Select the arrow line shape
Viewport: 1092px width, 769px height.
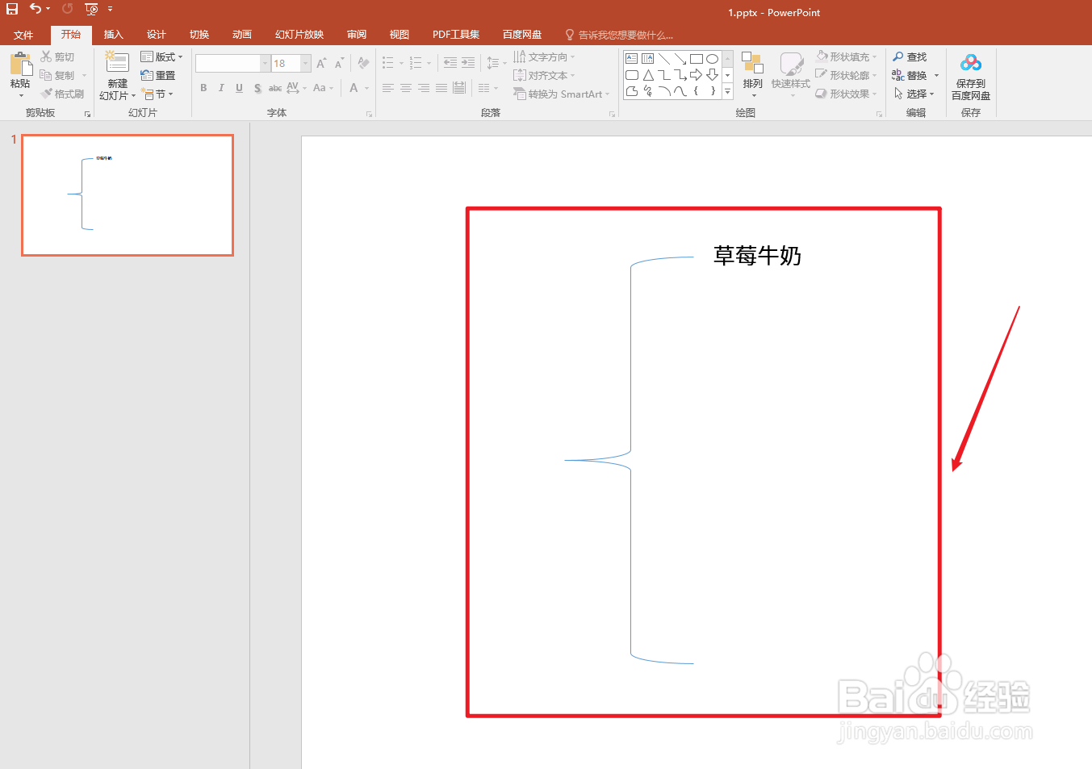tap(680, 59)
